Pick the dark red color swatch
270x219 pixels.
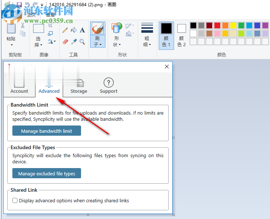tap(209, 25)
